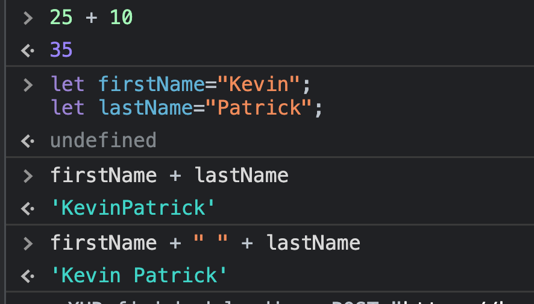Click the output arrow beside 'Kevin Patrick'

tap(28, 276)
